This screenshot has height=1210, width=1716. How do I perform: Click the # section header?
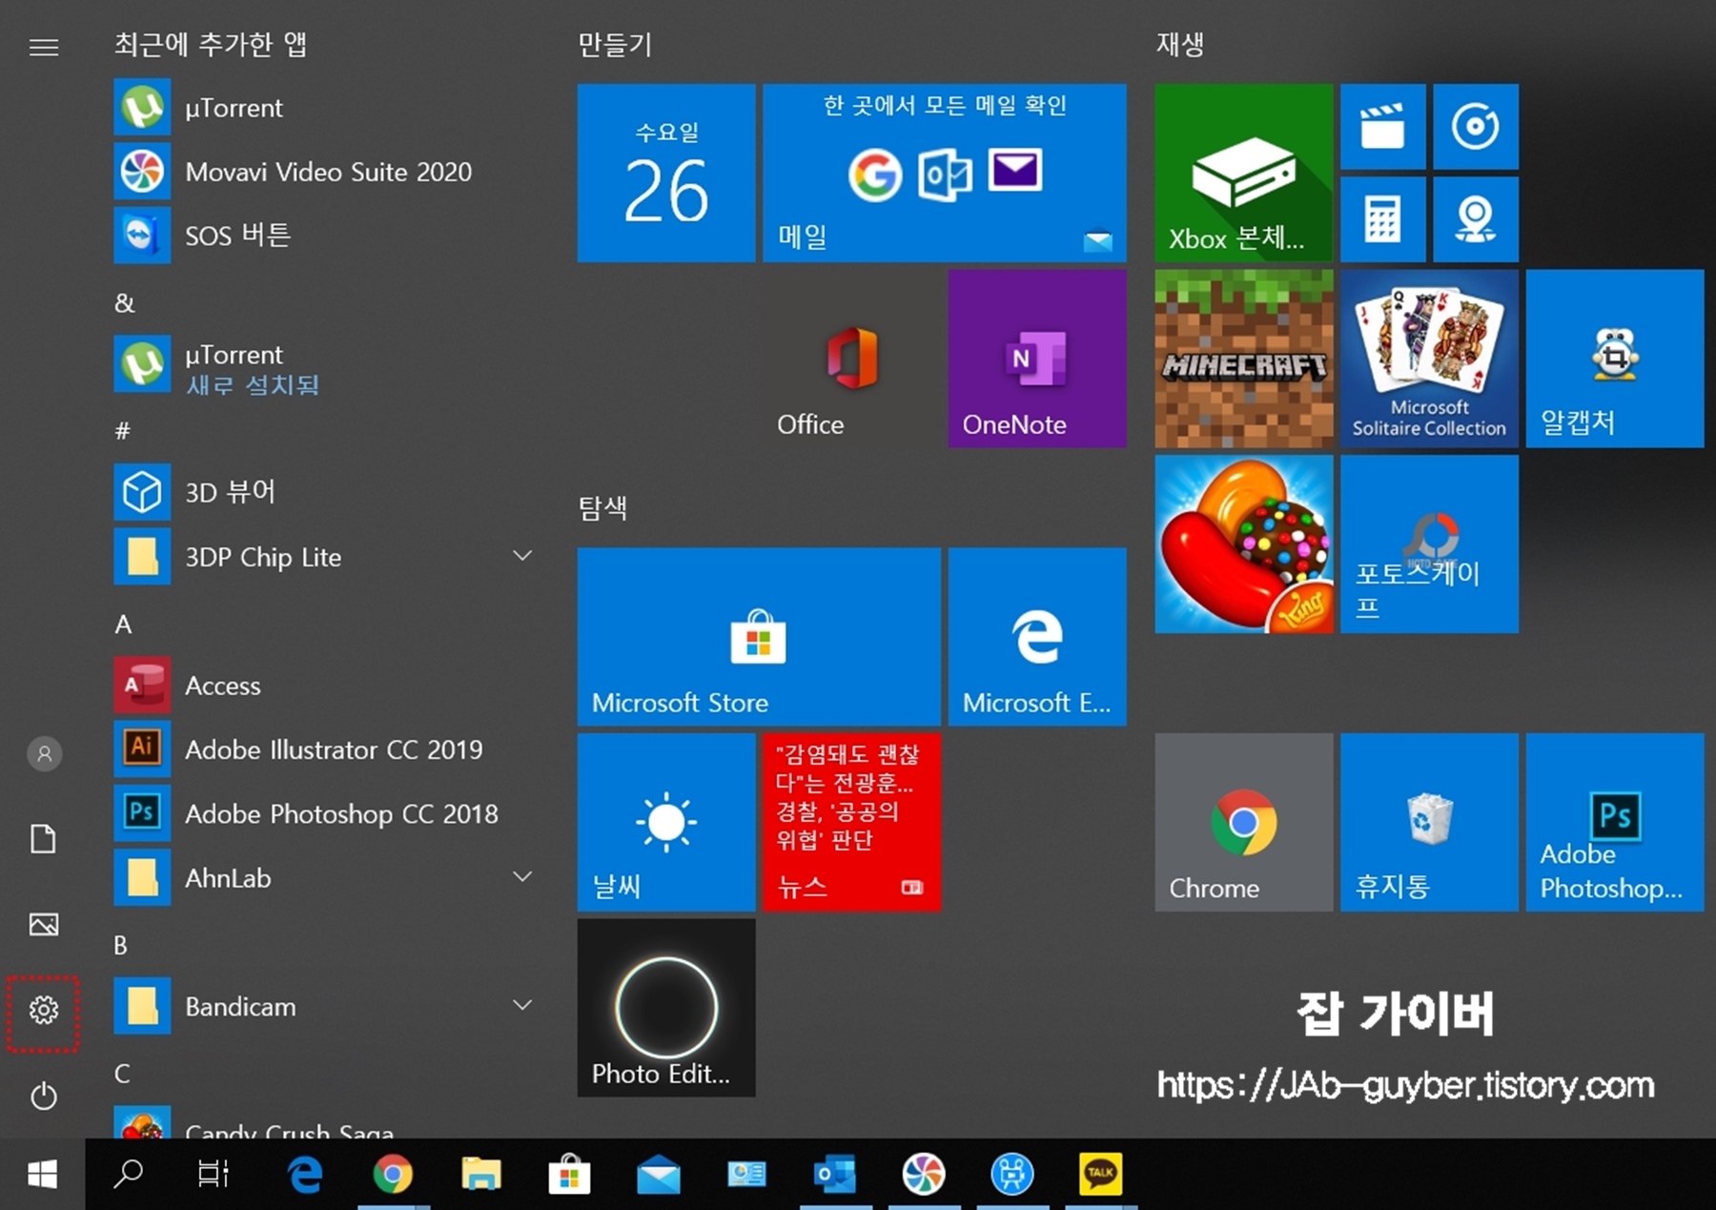123,431
